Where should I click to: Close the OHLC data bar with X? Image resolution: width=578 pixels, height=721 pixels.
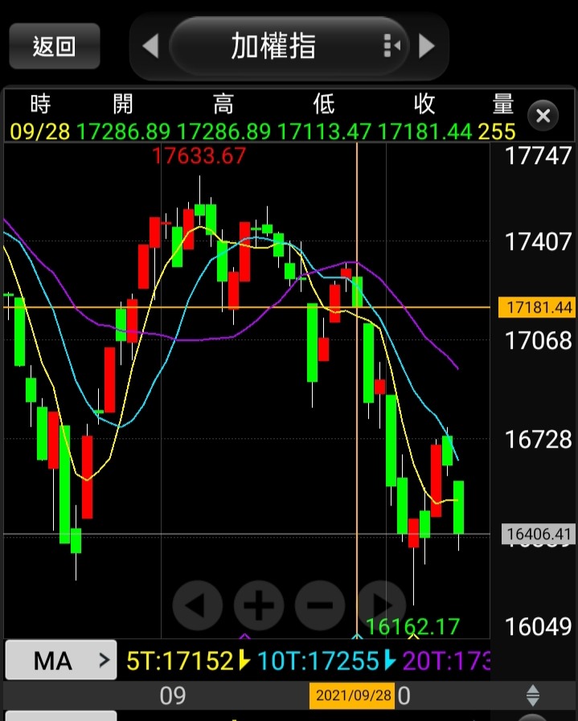543,116
